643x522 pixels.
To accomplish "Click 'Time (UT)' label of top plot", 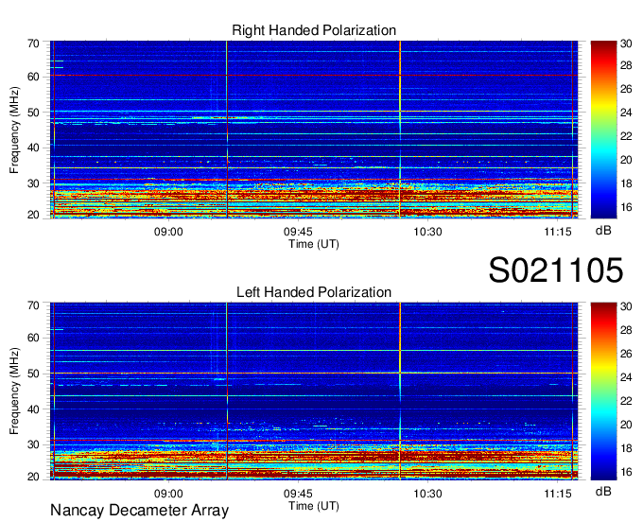I will coord(314,244).
